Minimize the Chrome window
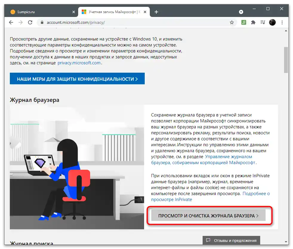This screenshot has width=293, height=249. tap(254, 9)
